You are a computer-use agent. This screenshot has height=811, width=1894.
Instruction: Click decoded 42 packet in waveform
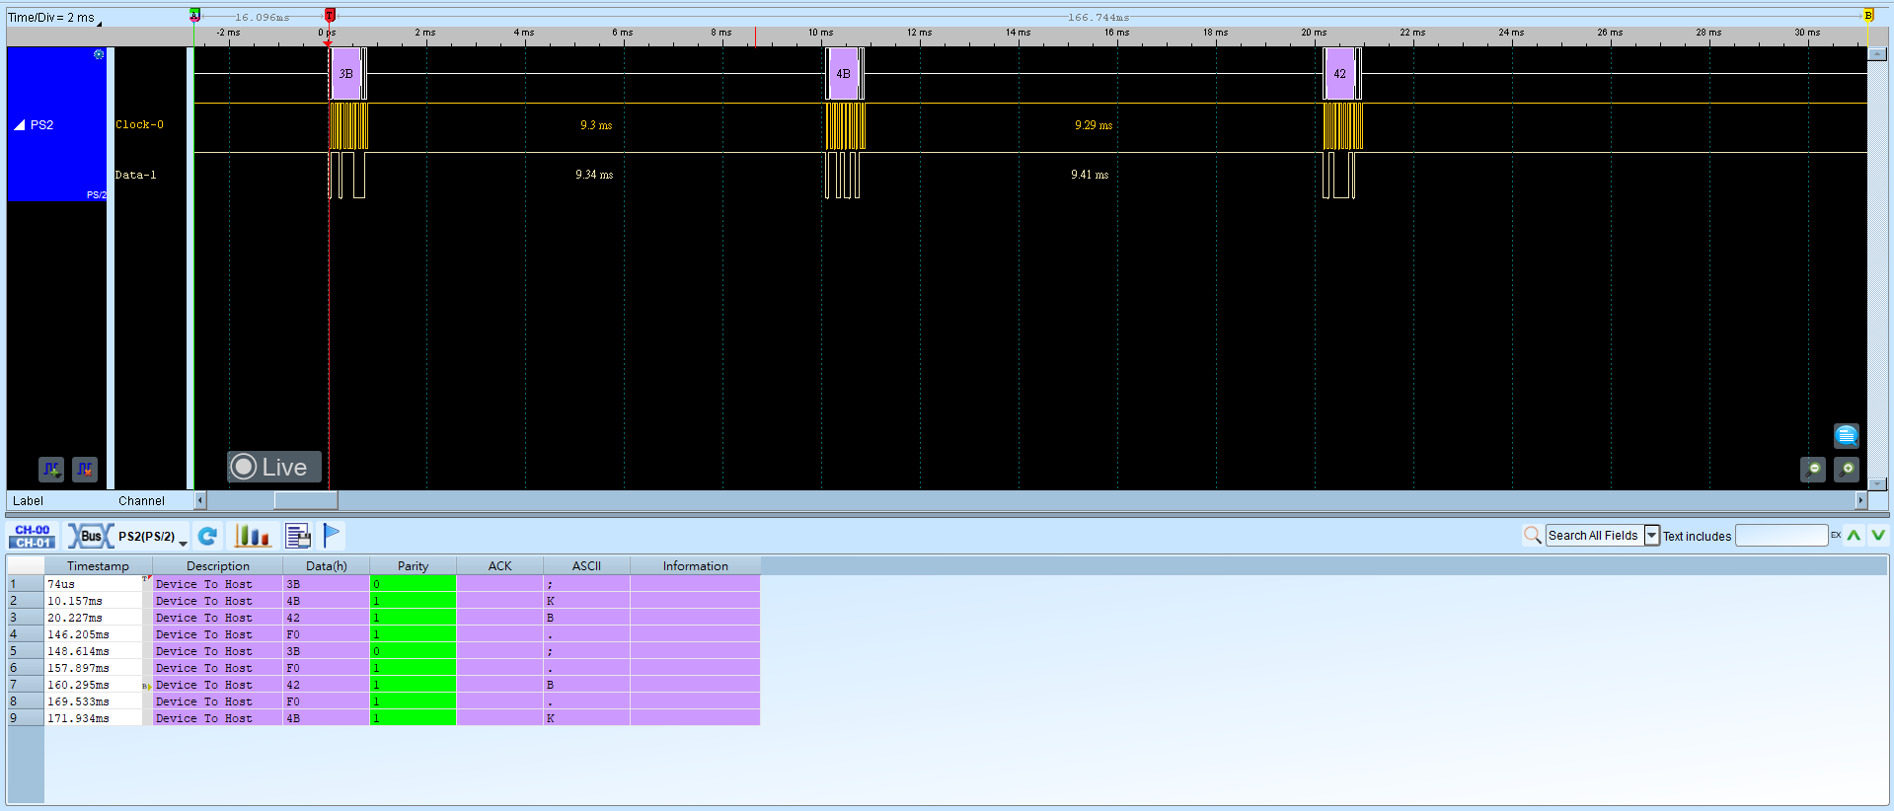pos(1339,74)
